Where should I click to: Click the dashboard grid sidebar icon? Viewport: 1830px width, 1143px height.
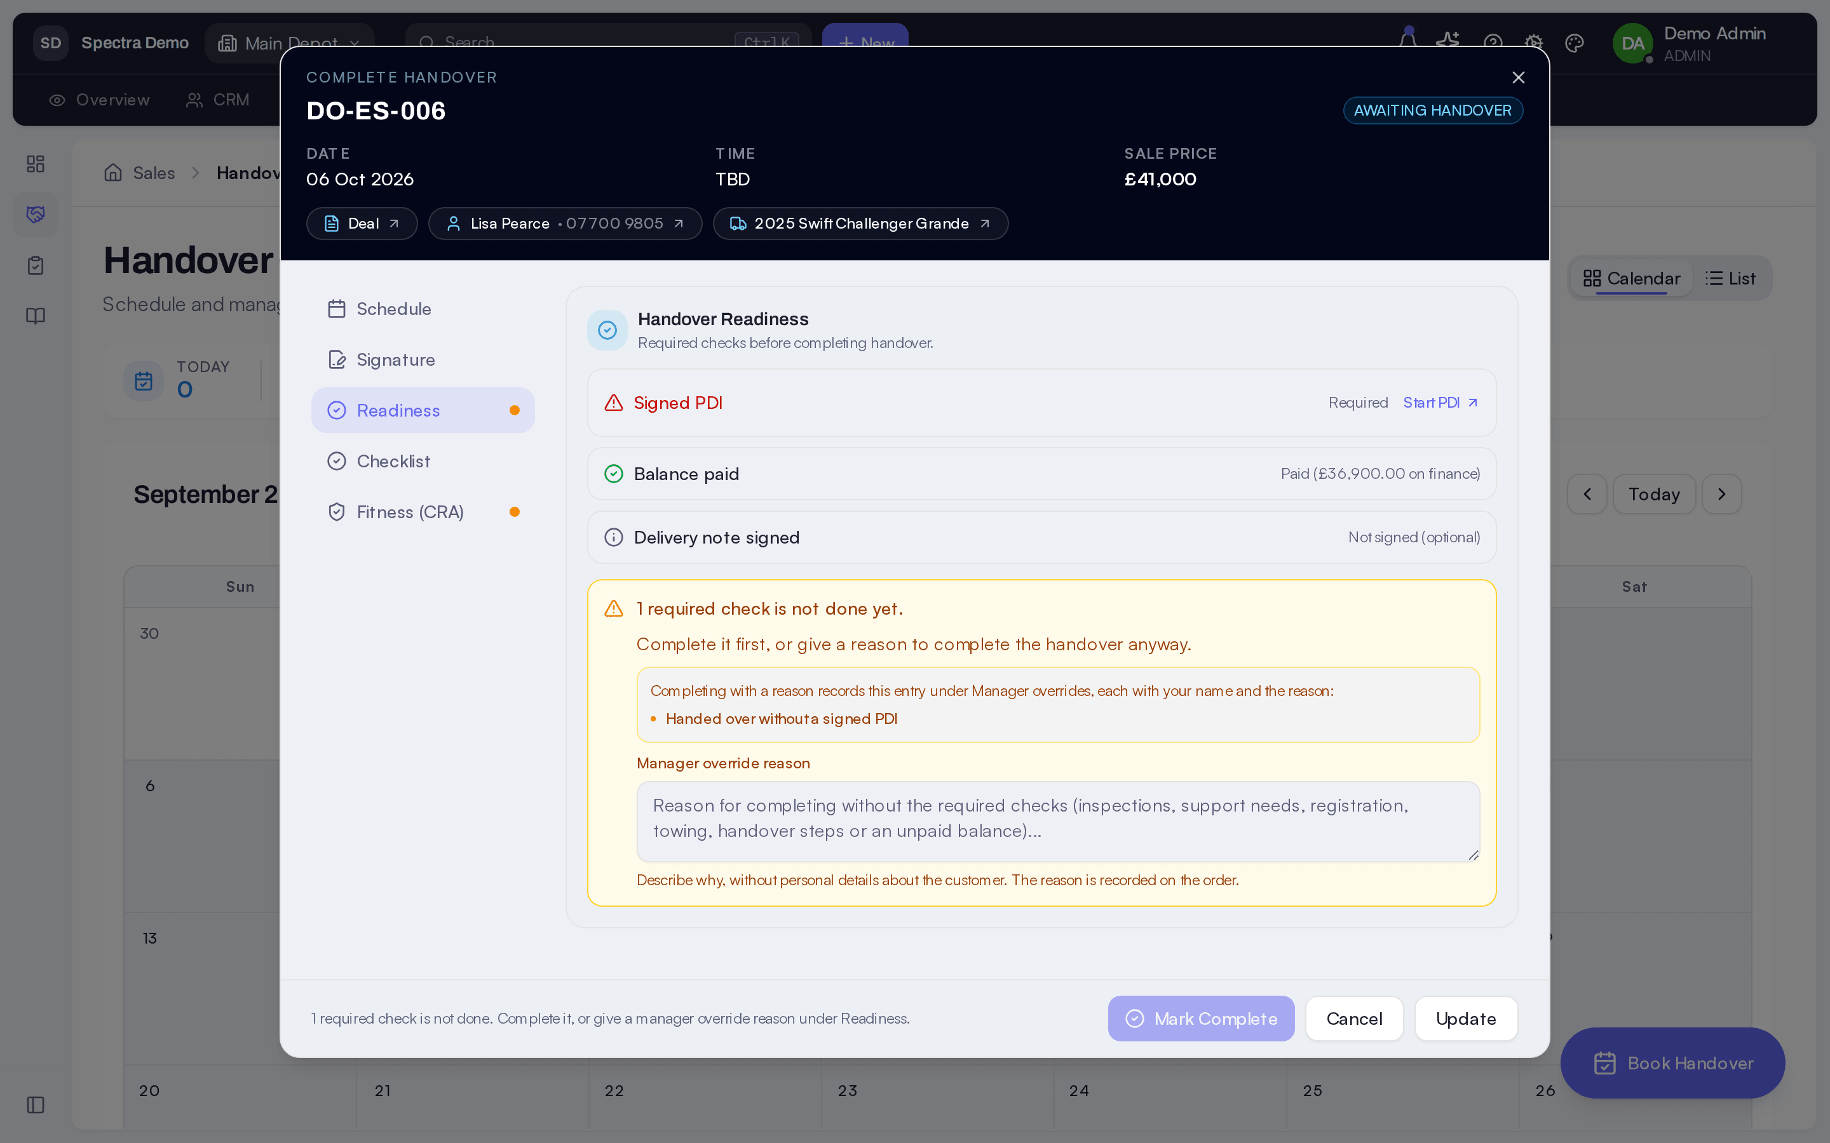click(x=36, y=163)
